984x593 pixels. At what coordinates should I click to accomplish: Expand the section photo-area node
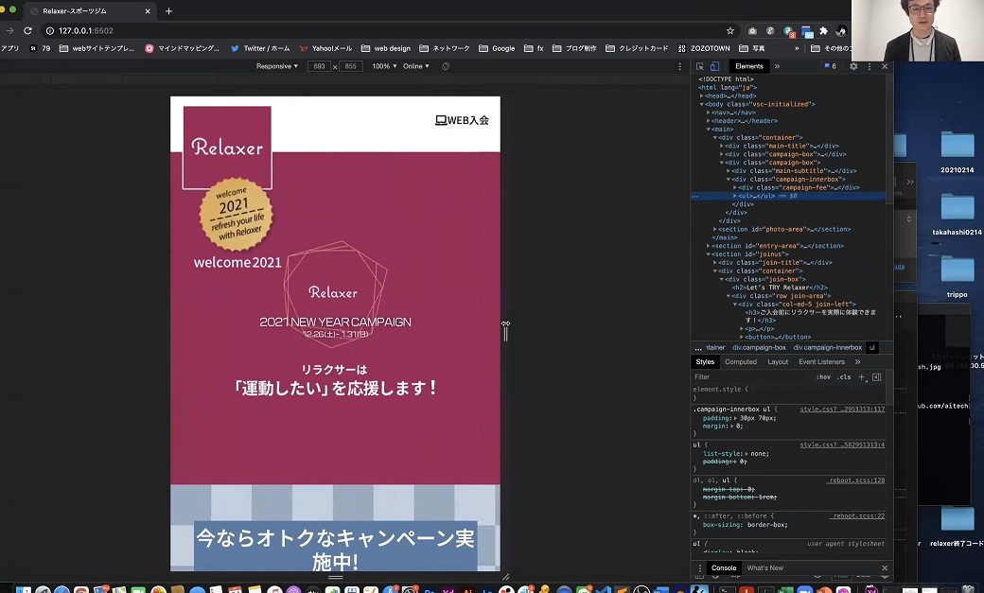[714, 229]
